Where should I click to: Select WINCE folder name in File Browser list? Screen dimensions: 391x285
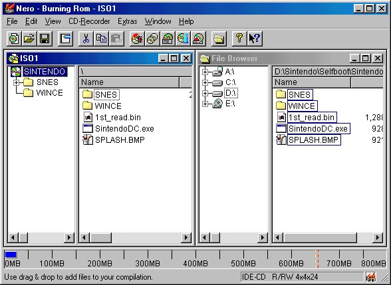tap(302, 106)
